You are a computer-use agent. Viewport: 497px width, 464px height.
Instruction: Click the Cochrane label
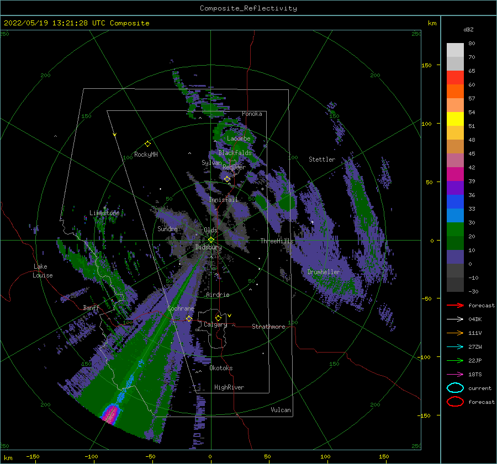tap(181, 308)
